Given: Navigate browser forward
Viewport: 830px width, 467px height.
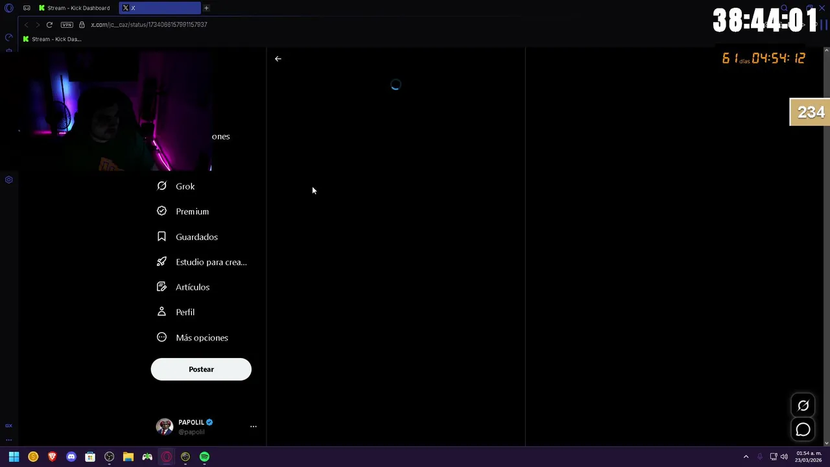Looking at the screenshot, I should coord(38,25).
